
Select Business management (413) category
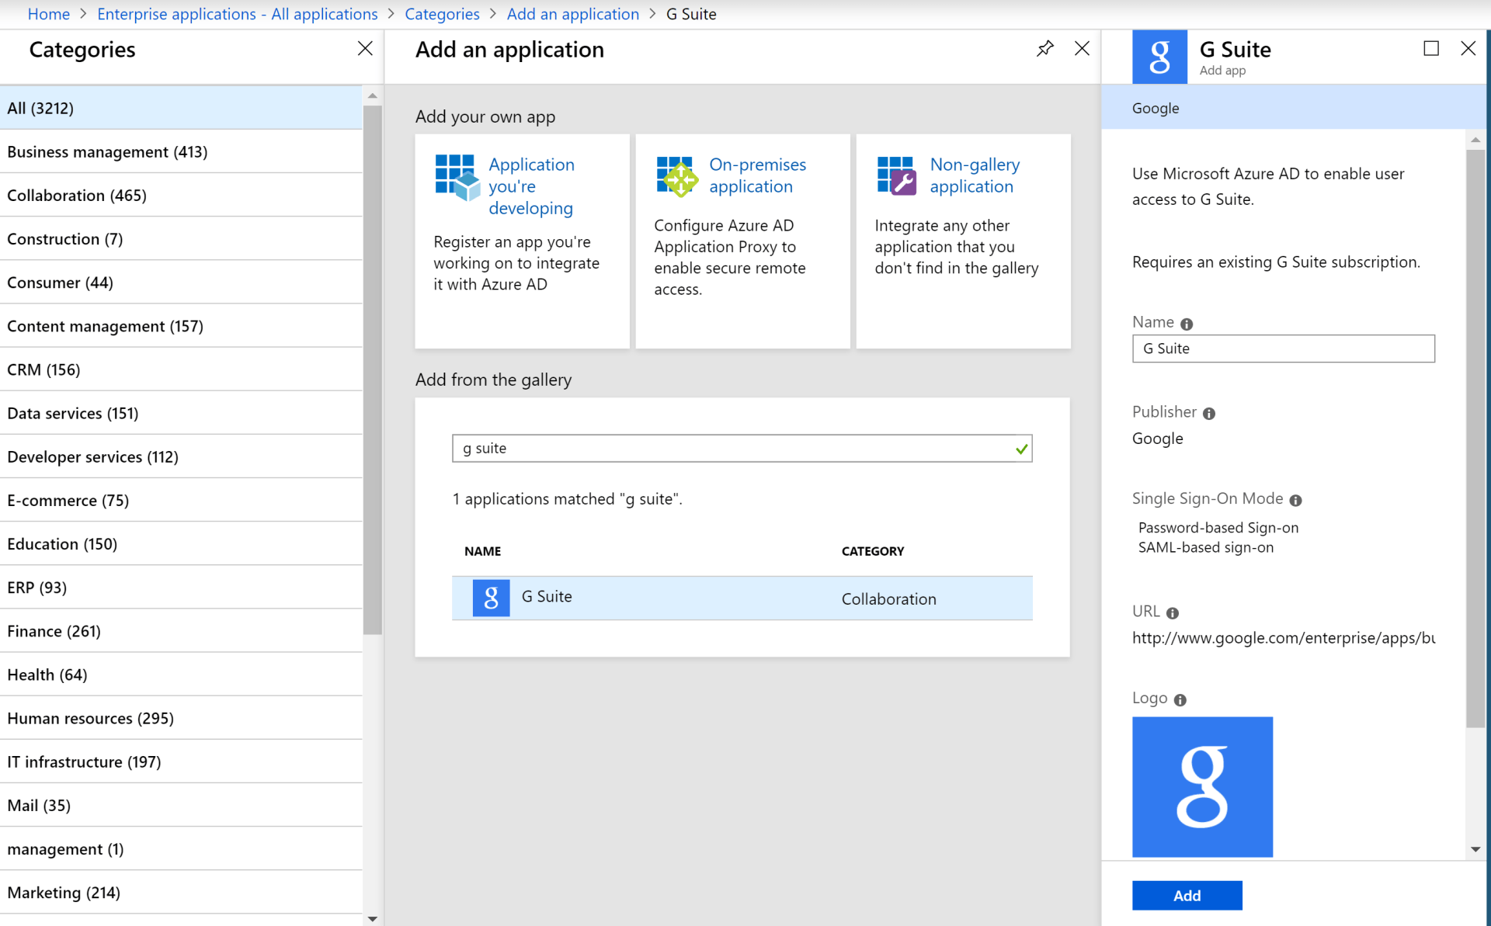pyautogui.click(x=181, y=151)
